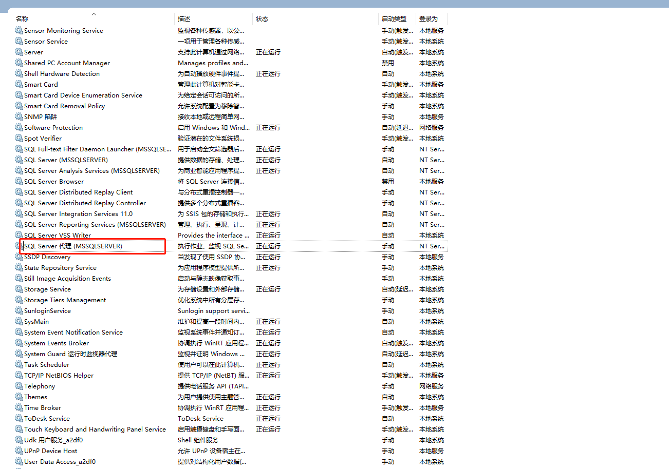Click 禁用 startup type of SQL Server Browser

pyautogui.click(x=388, y=182)
